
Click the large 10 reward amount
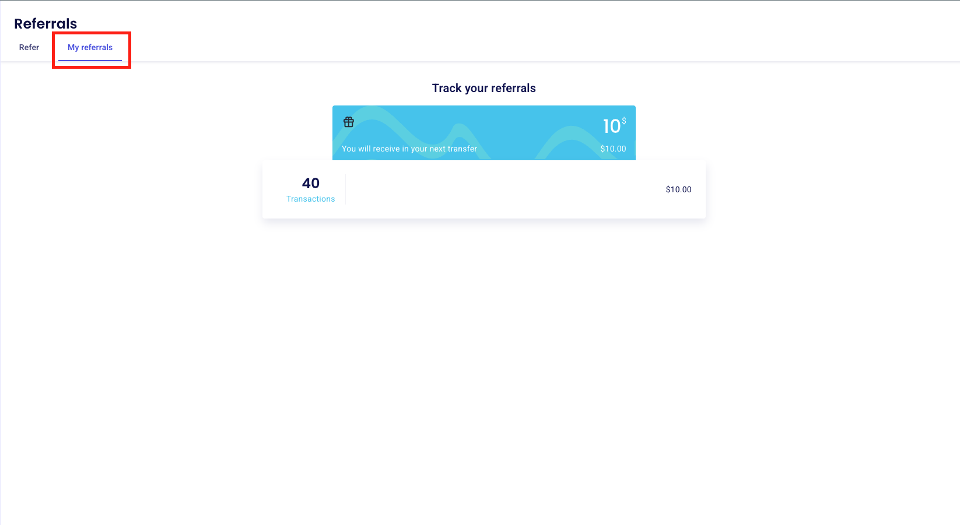point(611,126)
